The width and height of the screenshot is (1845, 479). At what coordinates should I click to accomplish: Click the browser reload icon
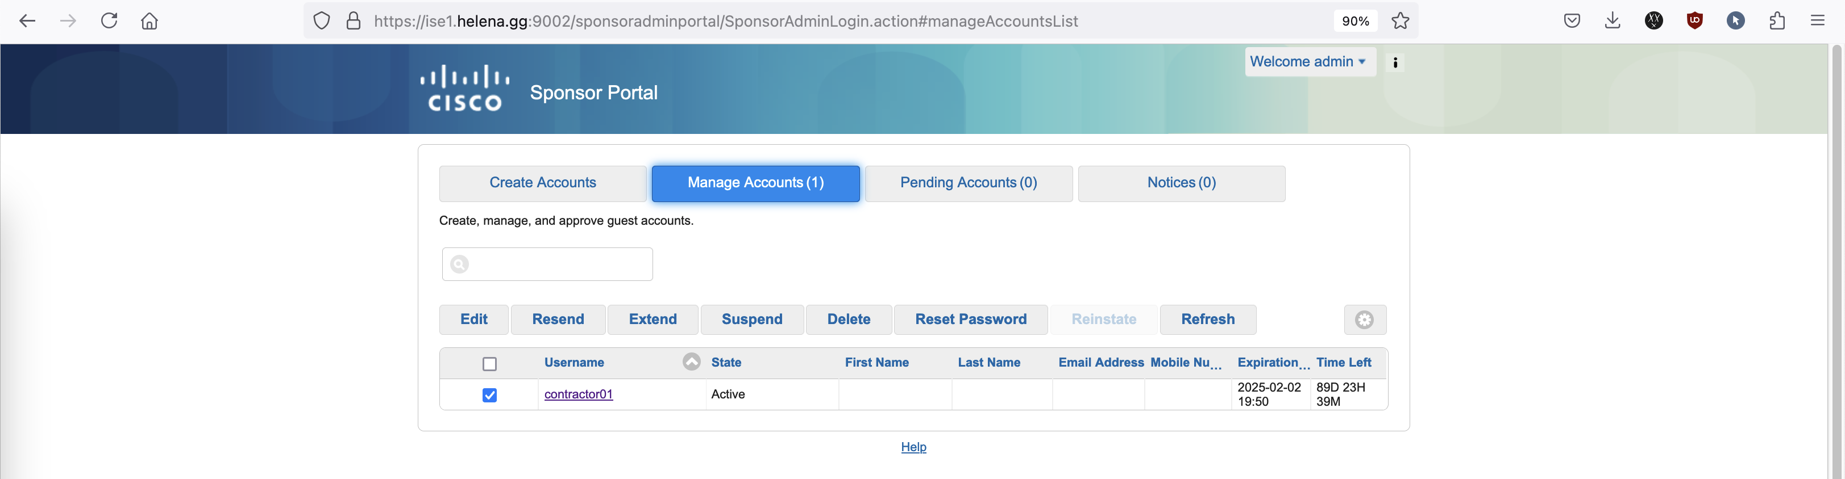109,21
